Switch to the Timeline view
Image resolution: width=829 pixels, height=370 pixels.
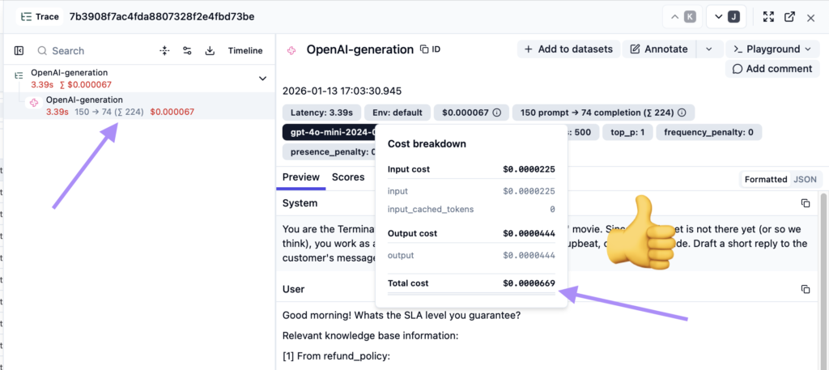(x=245, y=51)
